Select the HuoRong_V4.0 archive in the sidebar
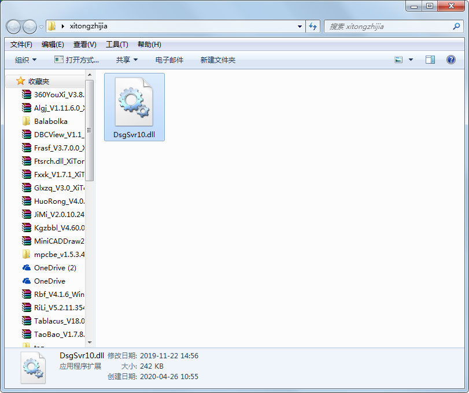This screenshot has width=469, height=393. pyautogui.click(x=58, y=201)
